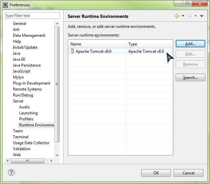Click the Type column header
210x184 pixels.
coord(149,44)
